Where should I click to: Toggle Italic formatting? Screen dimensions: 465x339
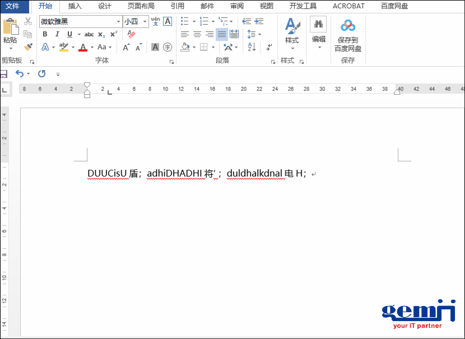coord(57,34)
